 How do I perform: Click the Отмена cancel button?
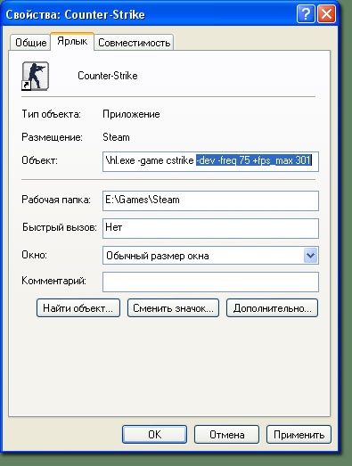coord(227,435)
